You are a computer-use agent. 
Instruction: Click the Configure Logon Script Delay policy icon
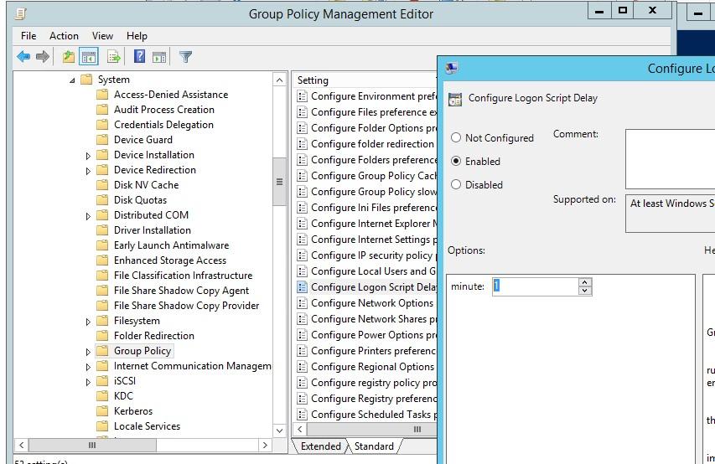pyautogui.click(x=302, y=287)
